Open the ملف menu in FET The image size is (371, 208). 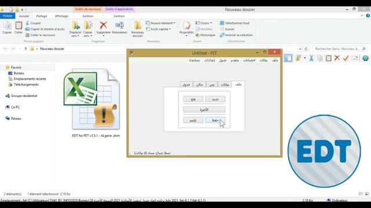[x=275, y=60]
